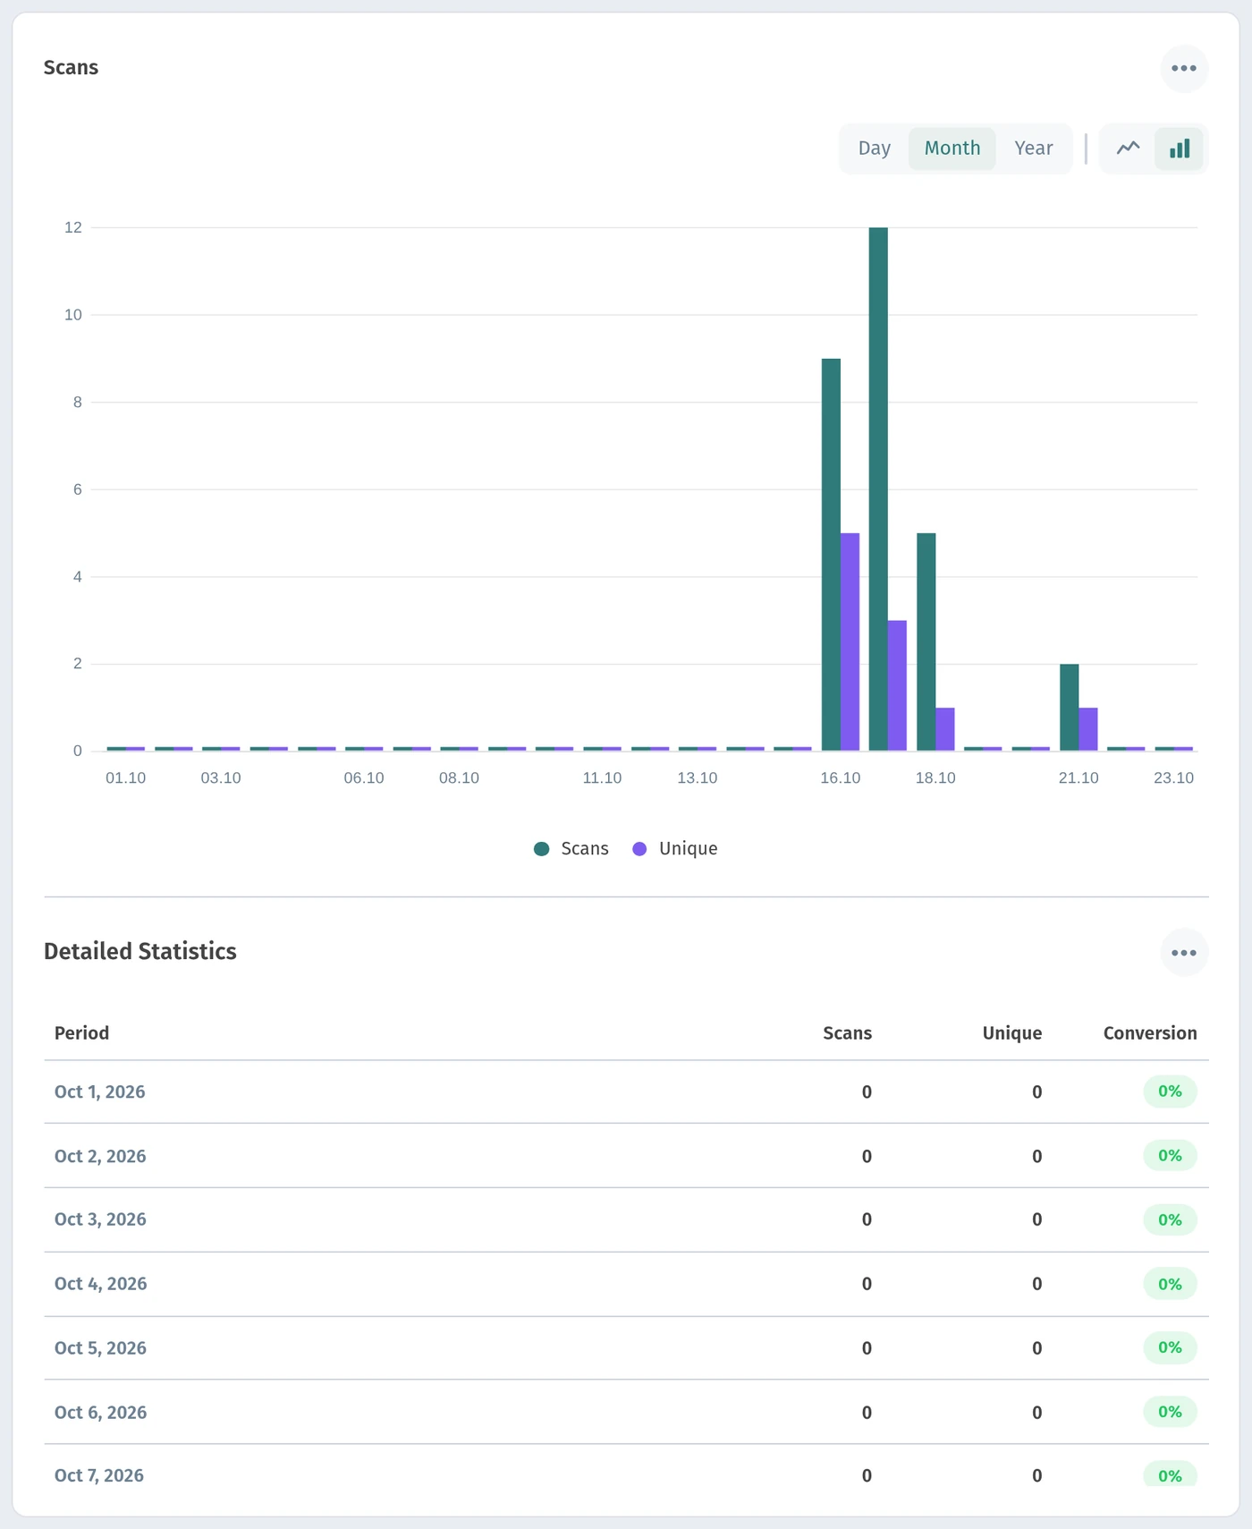Click the 18.10 teal Scans bar
The height and width of the screenshot is (1529, 1252).
[x=926, y=642]
